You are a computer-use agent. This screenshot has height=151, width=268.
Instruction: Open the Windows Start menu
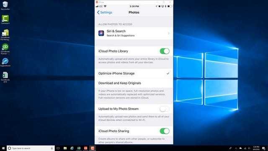[3, 148]
